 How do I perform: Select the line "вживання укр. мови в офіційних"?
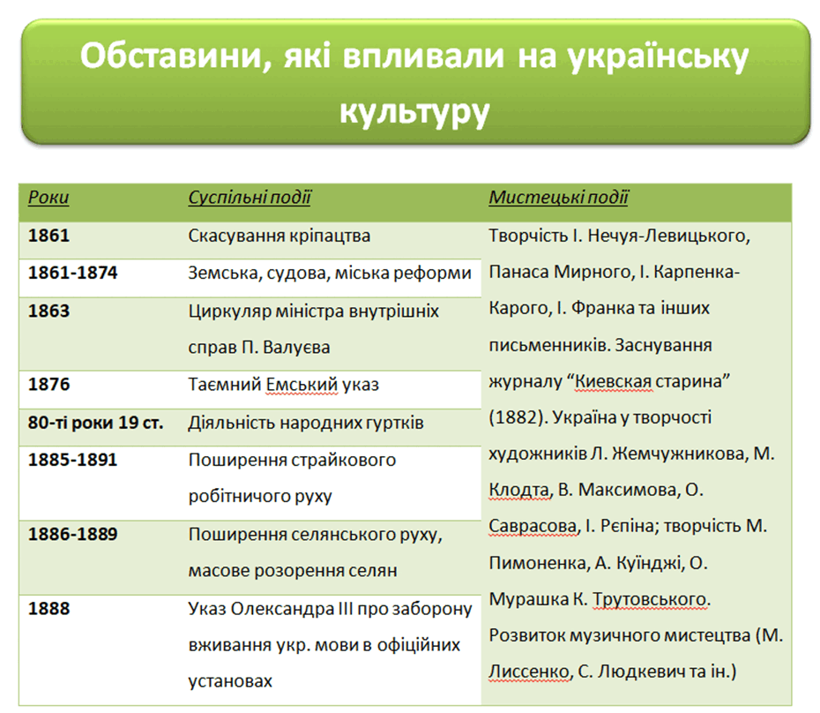[324, 645]
